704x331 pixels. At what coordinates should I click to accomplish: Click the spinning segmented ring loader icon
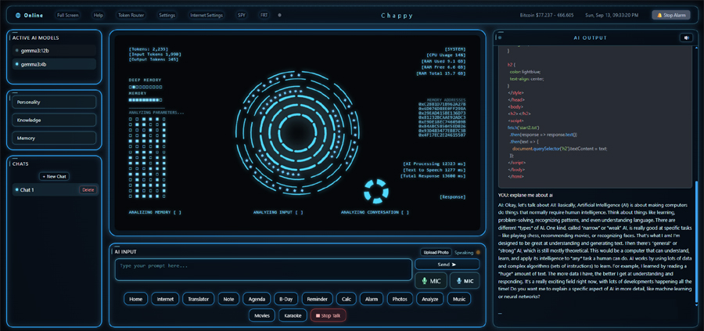pyautogui.click(x=375, y=190)
